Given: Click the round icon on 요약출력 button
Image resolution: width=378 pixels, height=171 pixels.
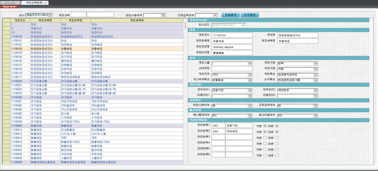Looking at the screenshot, I should click(243, 15).
